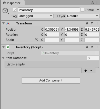Enable the Static checkbox
The width and height of the screenshot is (100, 109).
point(83,10)
